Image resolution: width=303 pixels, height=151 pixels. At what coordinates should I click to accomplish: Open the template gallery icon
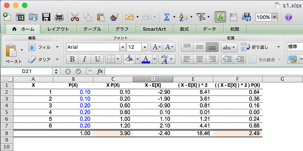[20, 17]
